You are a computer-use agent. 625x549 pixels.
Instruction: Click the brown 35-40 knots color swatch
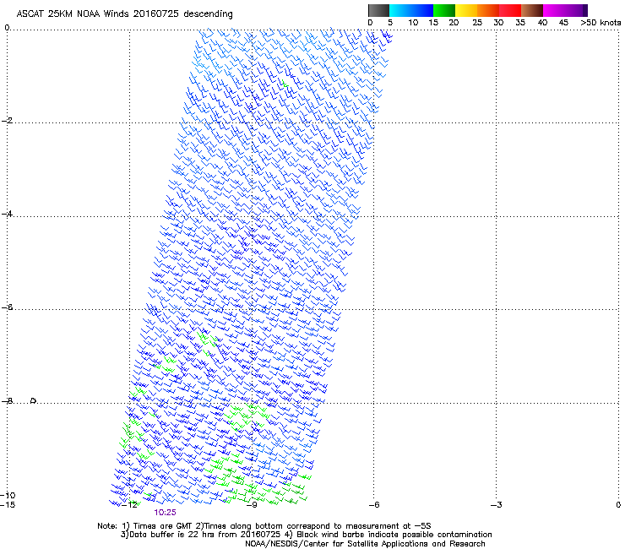(x=532, y=10)
